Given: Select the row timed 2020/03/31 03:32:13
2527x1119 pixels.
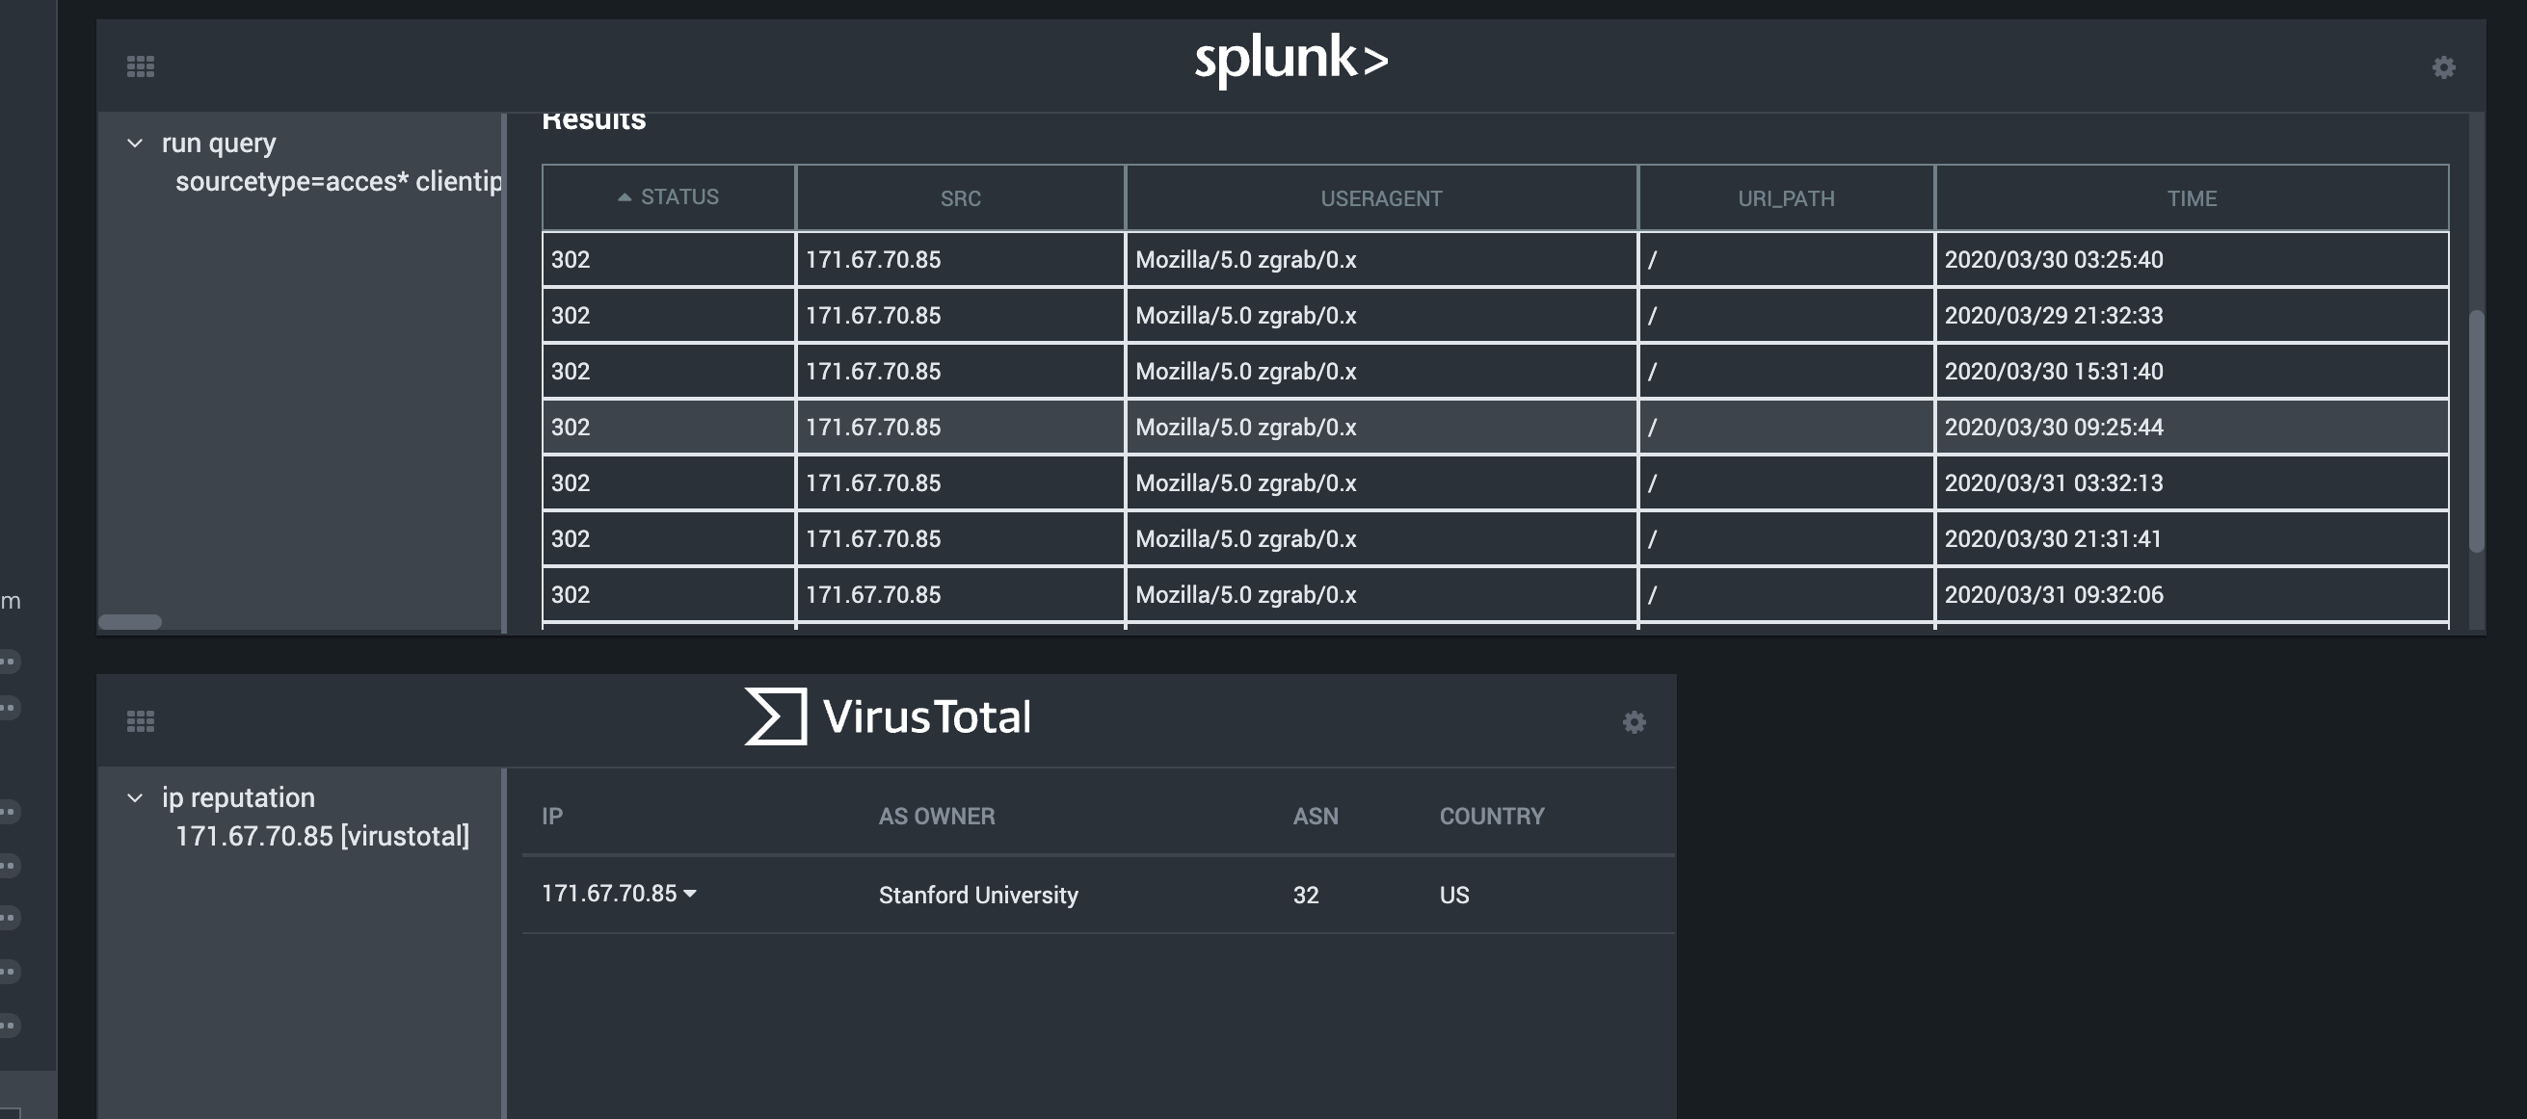Looking at the screenshot, I should pyautogui.click(x=1495, y=482).
